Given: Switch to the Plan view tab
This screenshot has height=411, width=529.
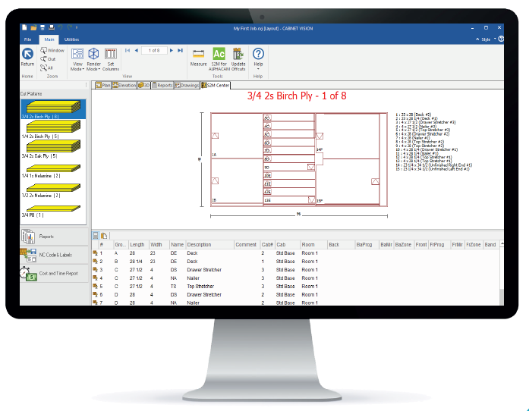Looking at the screenshot, I should click(103, 85).
